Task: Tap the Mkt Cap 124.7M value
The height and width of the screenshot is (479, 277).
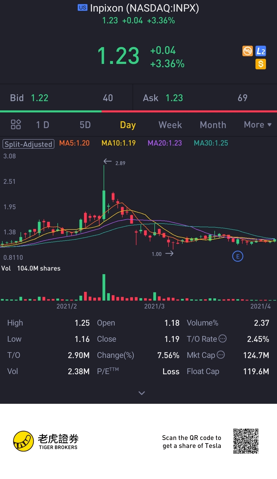Action: tap(256, 355)
